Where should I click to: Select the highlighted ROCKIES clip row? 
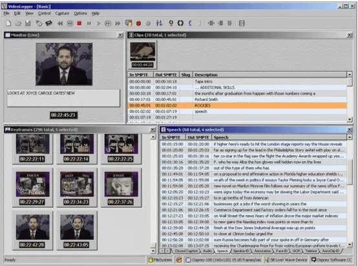click(x=237, y=105)
